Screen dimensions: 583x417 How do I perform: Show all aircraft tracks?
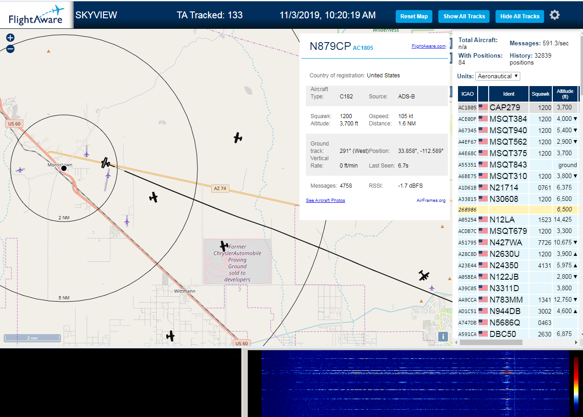[464, 16]
